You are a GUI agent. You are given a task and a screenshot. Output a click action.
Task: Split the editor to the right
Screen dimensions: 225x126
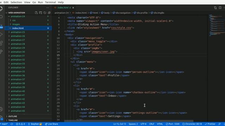point(220,8)
